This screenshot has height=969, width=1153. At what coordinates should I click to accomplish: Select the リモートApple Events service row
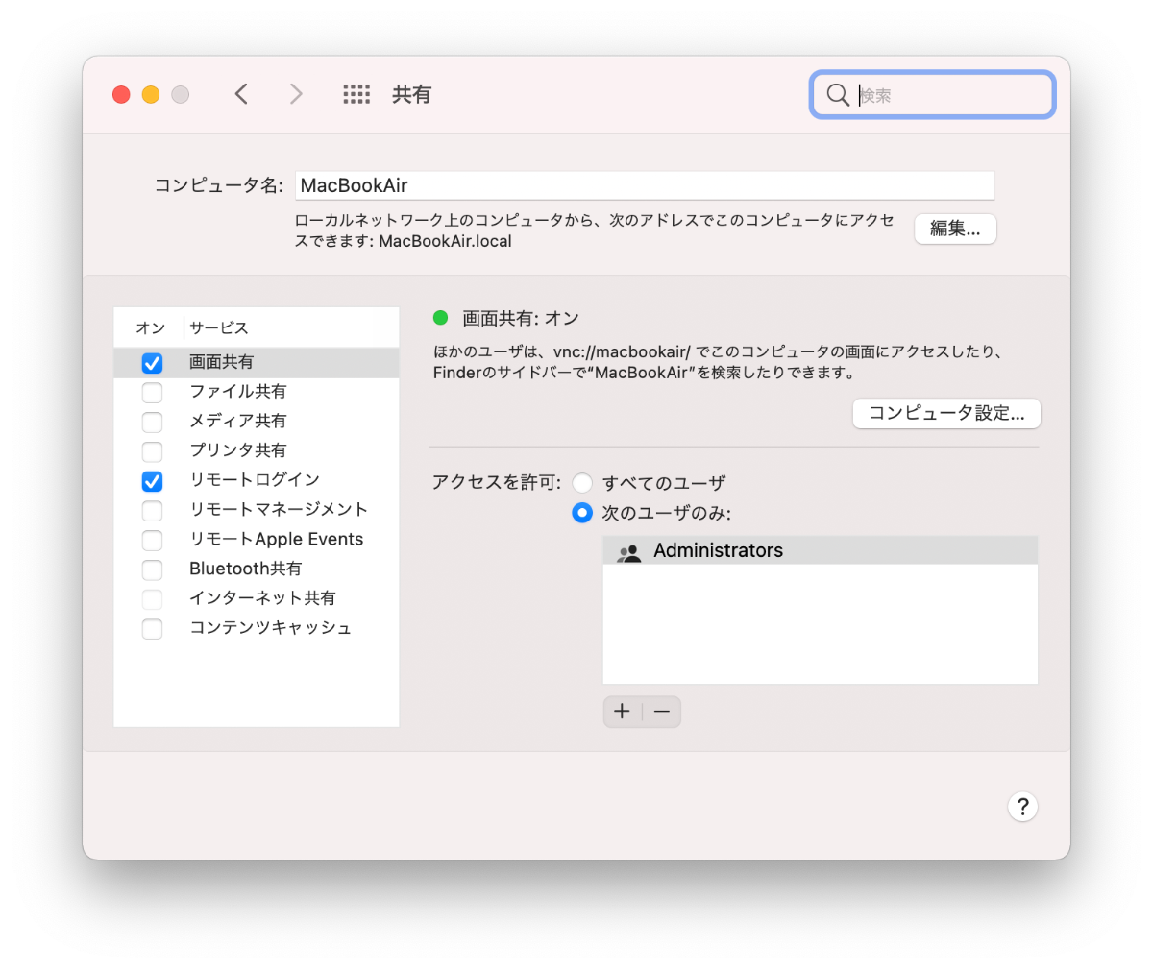(257, 540)
